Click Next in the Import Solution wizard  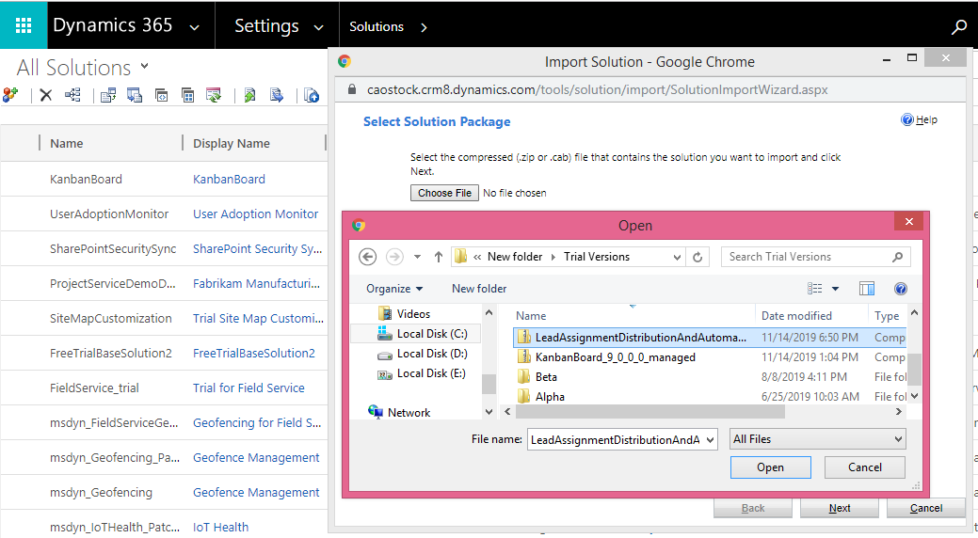click(x=840, y=508)
